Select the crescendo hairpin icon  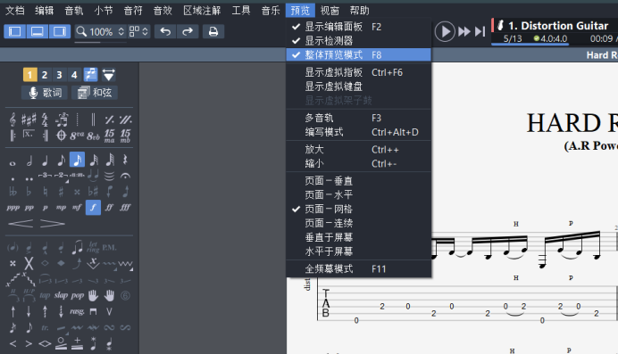[21, 224]
